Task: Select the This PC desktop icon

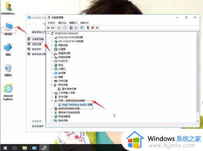Action: pos(9,29)
